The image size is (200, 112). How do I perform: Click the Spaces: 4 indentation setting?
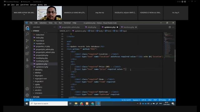click(136, 100)
